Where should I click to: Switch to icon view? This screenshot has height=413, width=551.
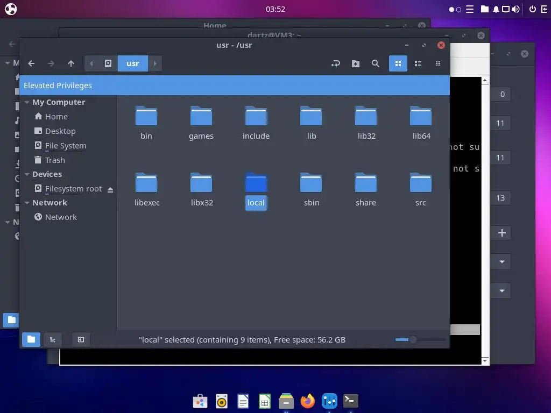coord(398,63)
